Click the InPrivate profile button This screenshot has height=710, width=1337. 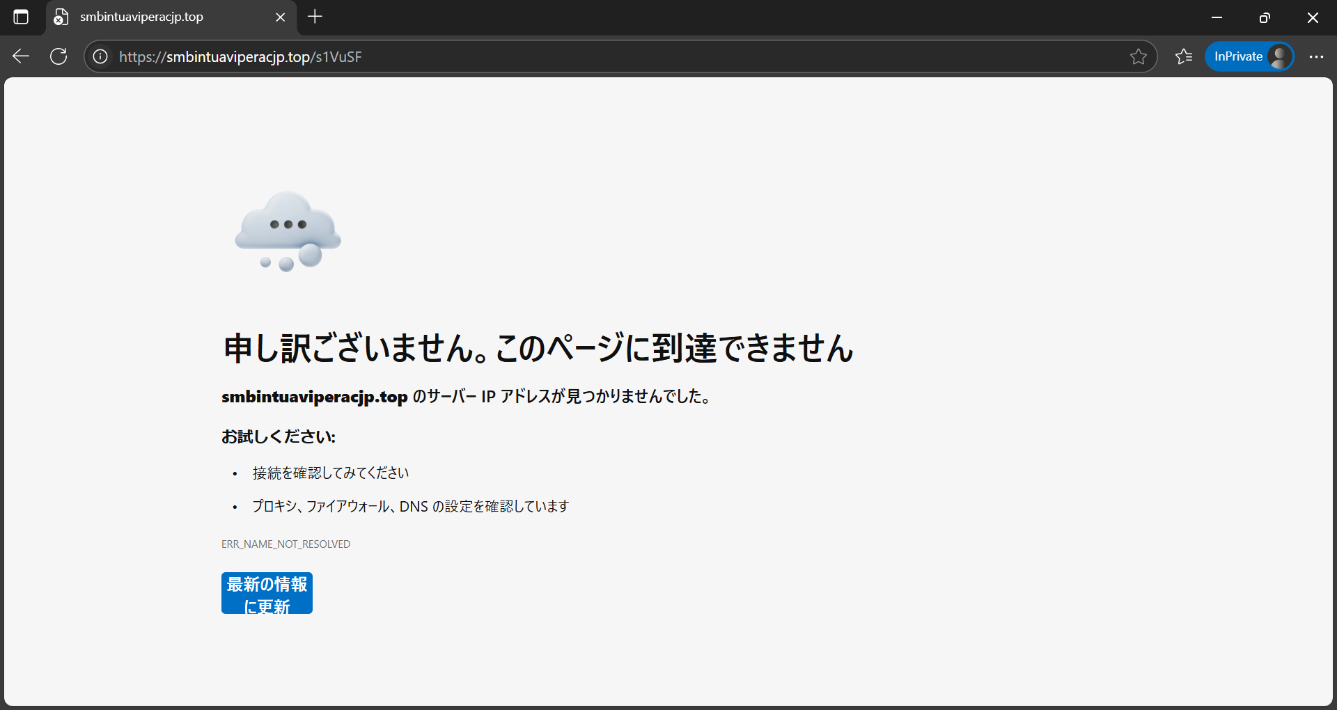point(1249,56)
